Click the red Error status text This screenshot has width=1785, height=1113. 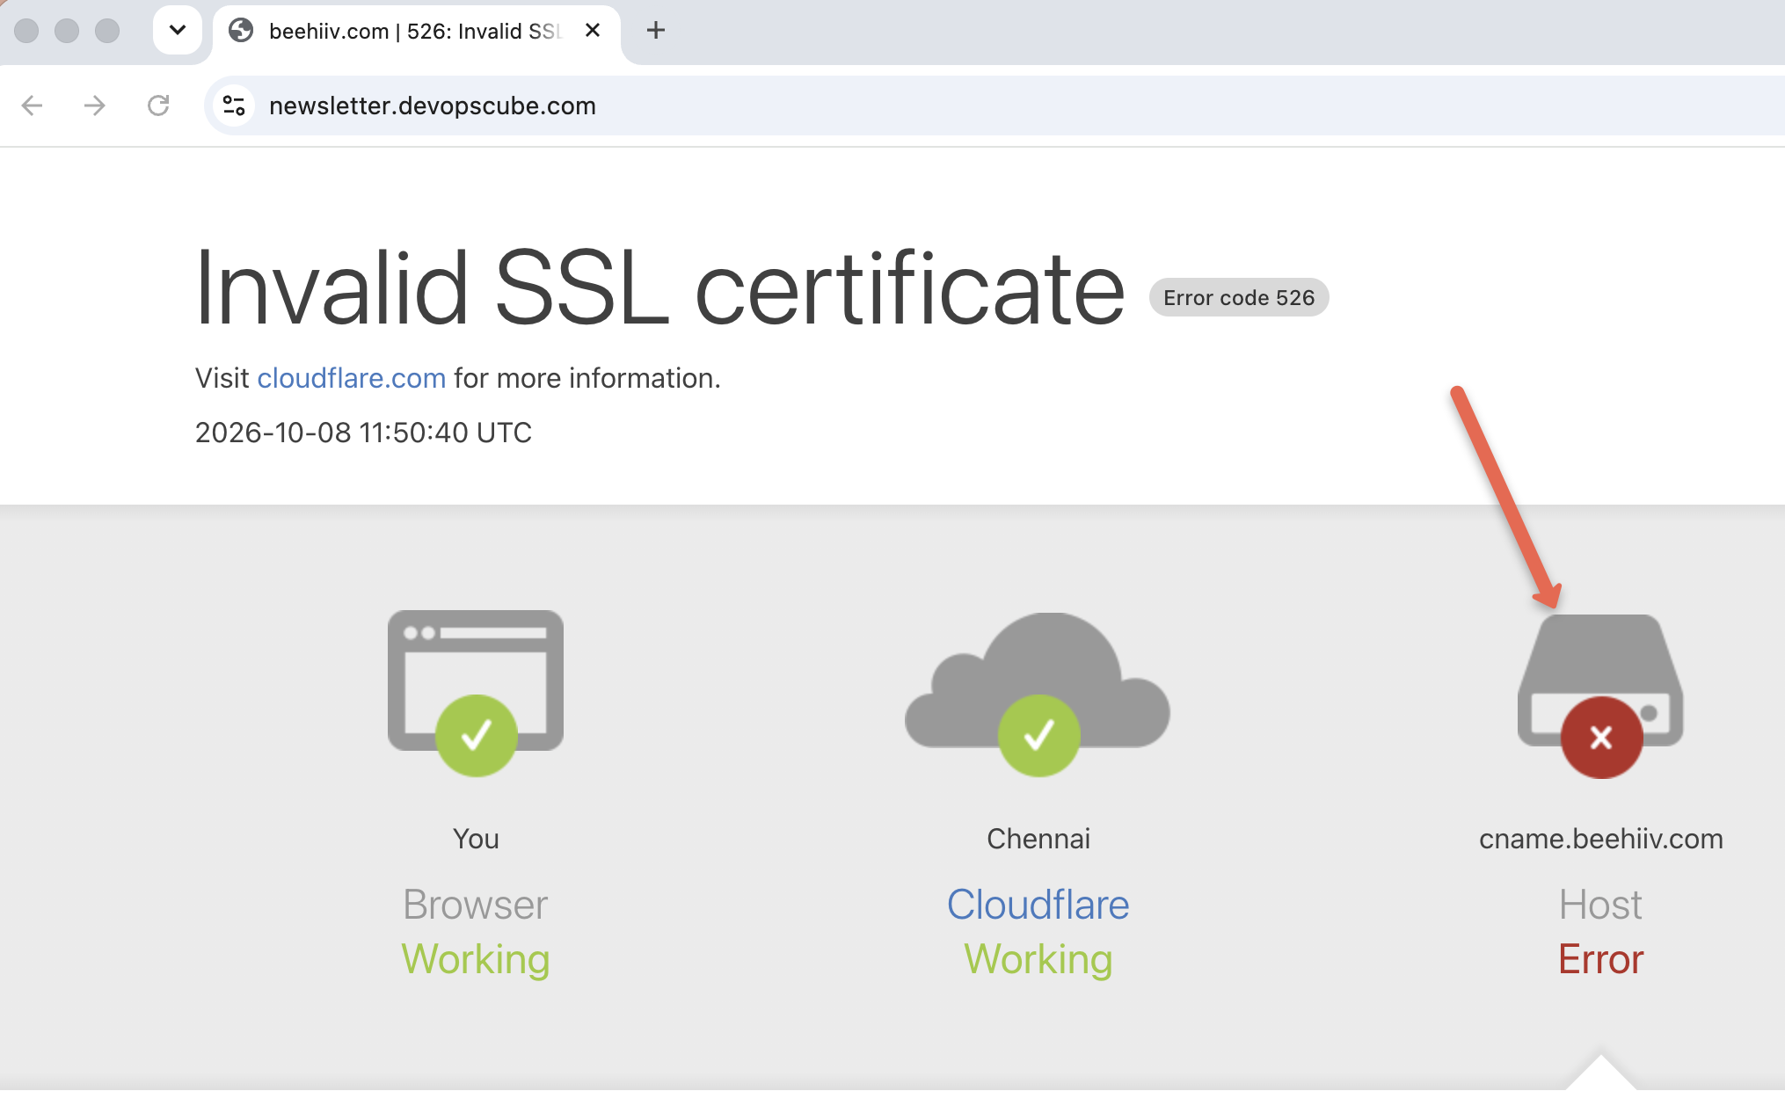(x=1600, y=959)
